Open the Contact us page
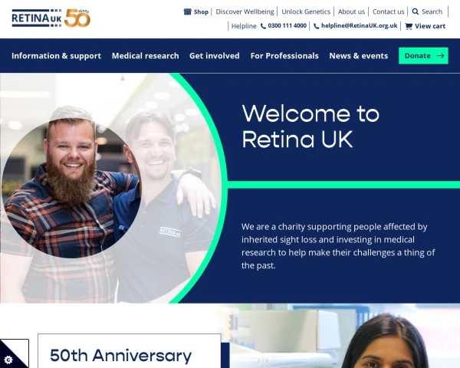Image resolution: width=460 pixels, height=368 pixels. (388, 11)
